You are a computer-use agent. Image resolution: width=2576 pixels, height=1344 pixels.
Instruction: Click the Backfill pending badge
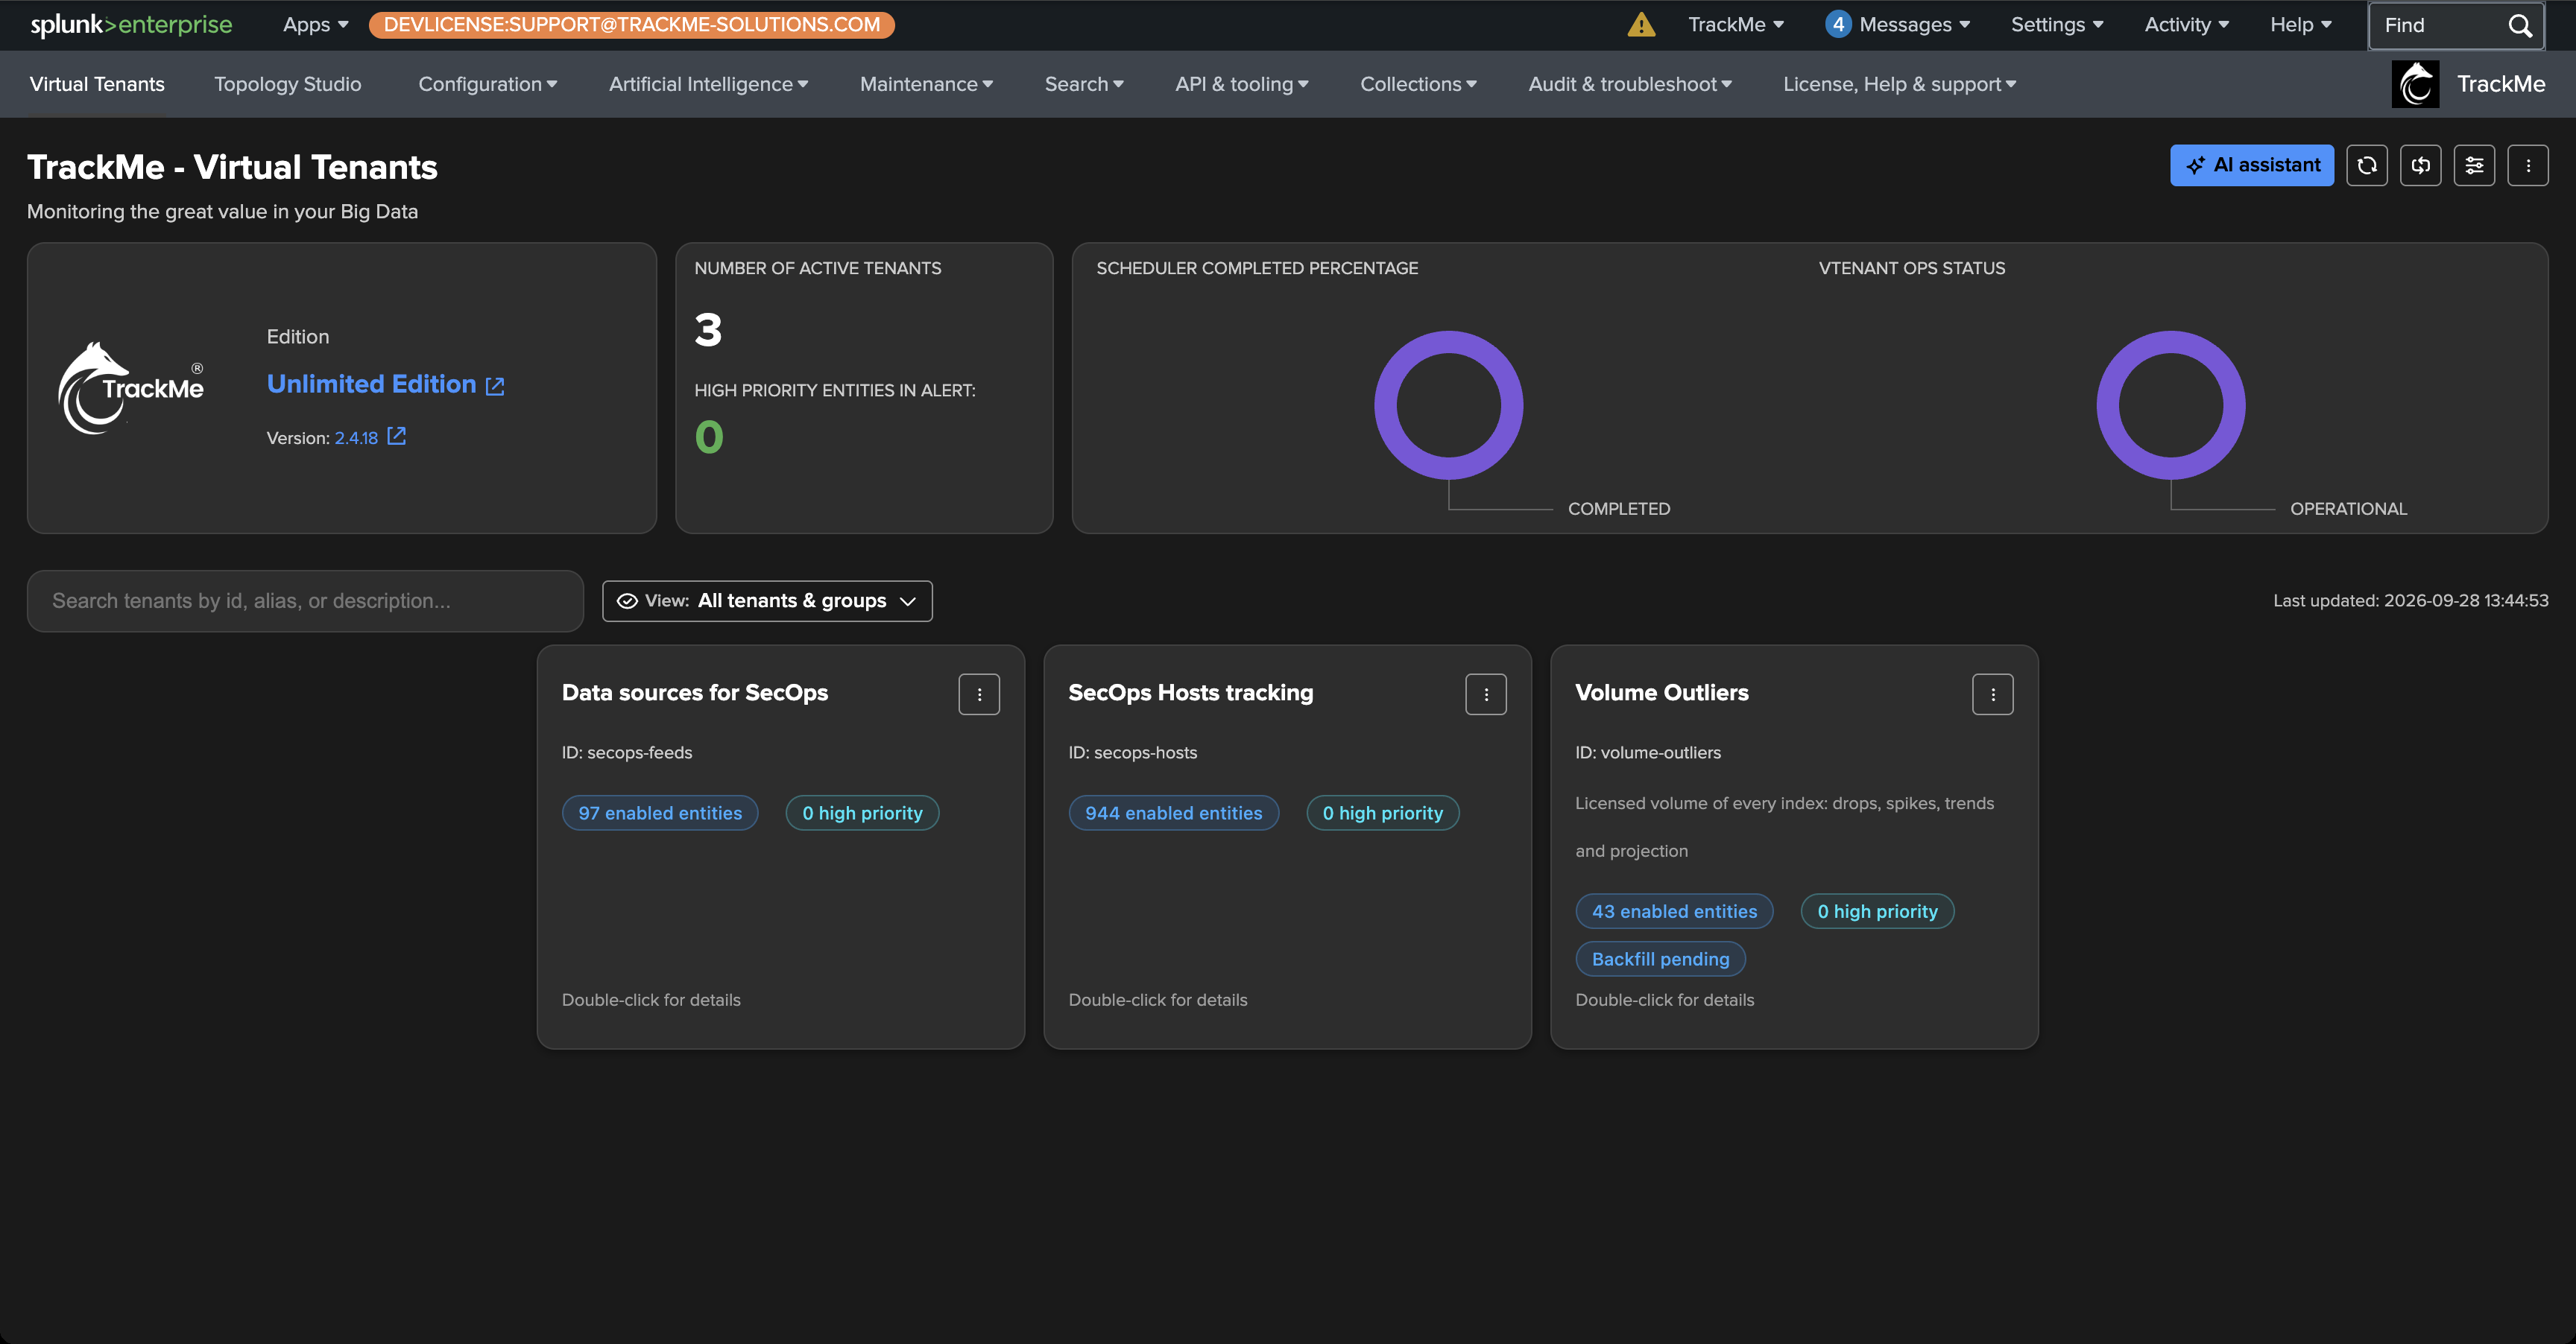click(1660, 960)
